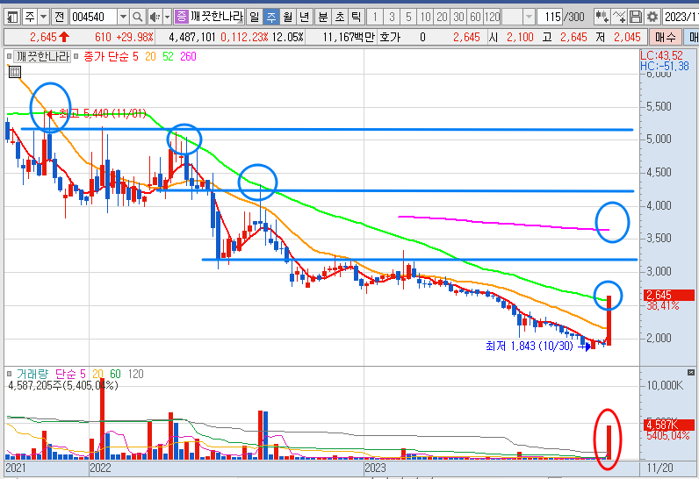Switch to tick chart 틱
Screen dimensions: 699x479
coord(356,17)
